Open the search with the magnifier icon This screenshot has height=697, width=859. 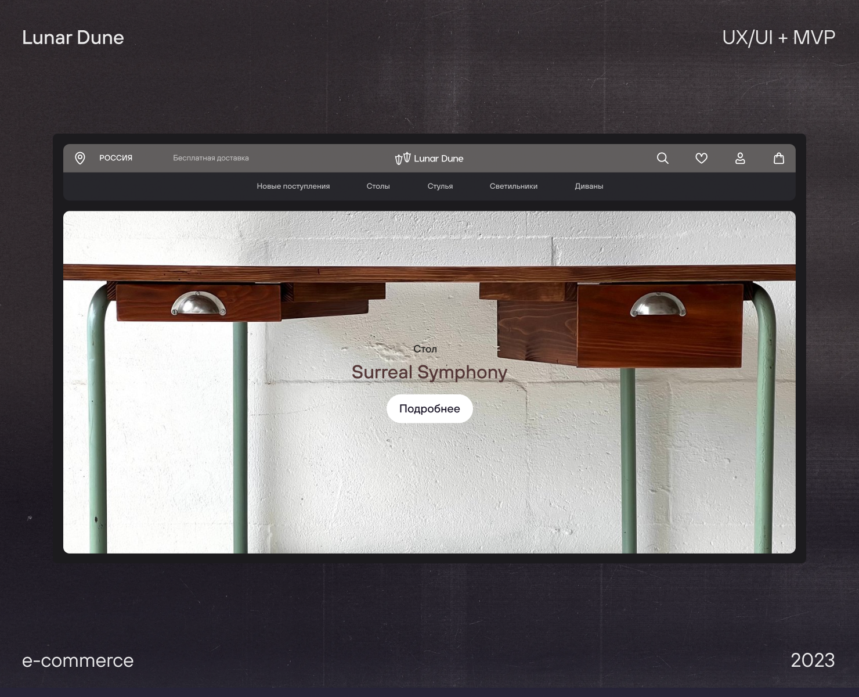662,158
